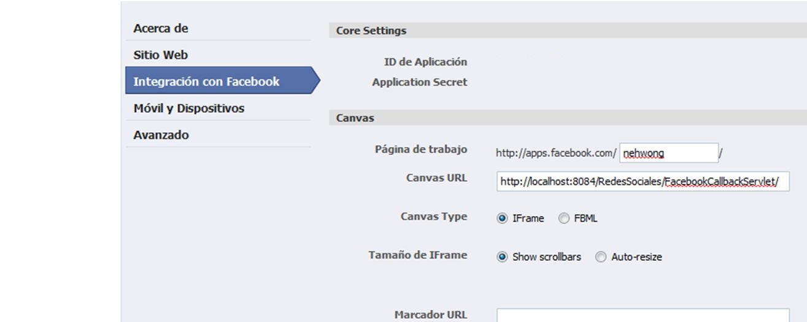Select Auto-resize IFrame size
This screenshot has width=807, height=322.
601,257
